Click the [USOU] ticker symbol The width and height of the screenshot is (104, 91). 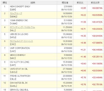[x=13, y=72]
